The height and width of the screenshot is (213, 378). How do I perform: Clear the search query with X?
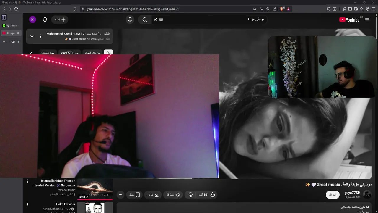pyautogui.click(x=155, y=20)
